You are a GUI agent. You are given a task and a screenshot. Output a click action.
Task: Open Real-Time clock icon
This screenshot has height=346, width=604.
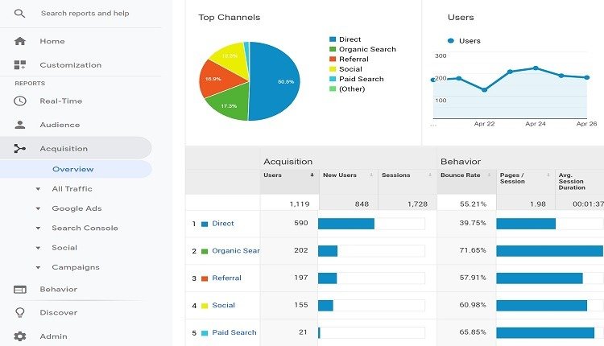click(x=19, y=101)
